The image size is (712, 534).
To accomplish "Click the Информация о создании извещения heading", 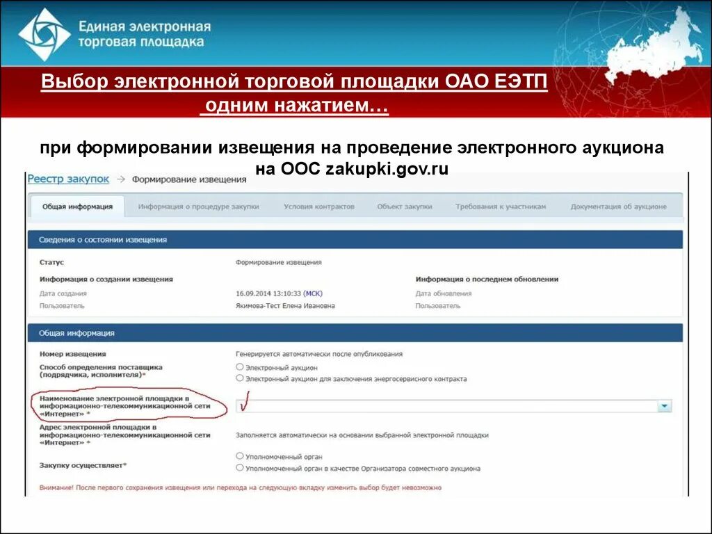I will (106, 280).
